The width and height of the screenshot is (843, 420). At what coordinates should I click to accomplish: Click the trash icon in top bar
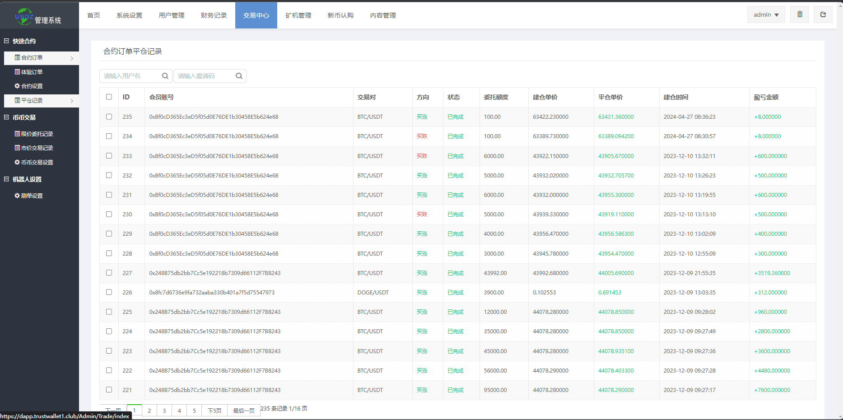800,14
